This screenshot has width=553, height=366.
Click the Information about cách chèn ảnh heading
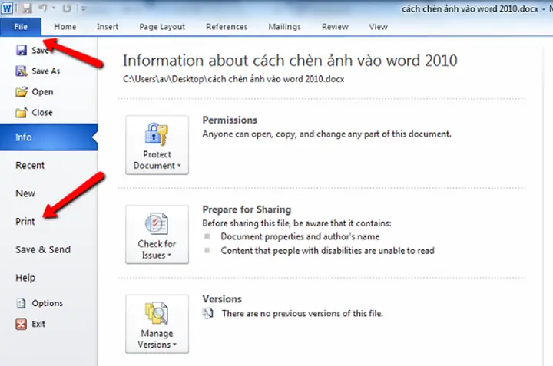coord(290,61)
